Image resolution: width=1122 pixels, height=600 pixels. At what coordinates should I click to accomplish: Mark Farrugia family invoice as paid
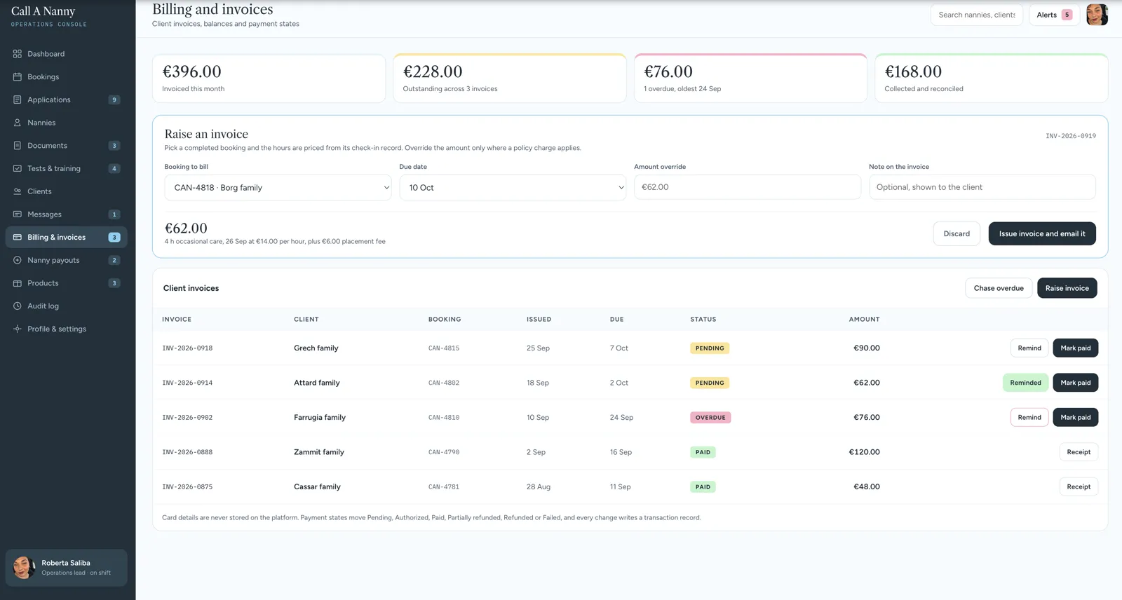(x=1076, y=417)
